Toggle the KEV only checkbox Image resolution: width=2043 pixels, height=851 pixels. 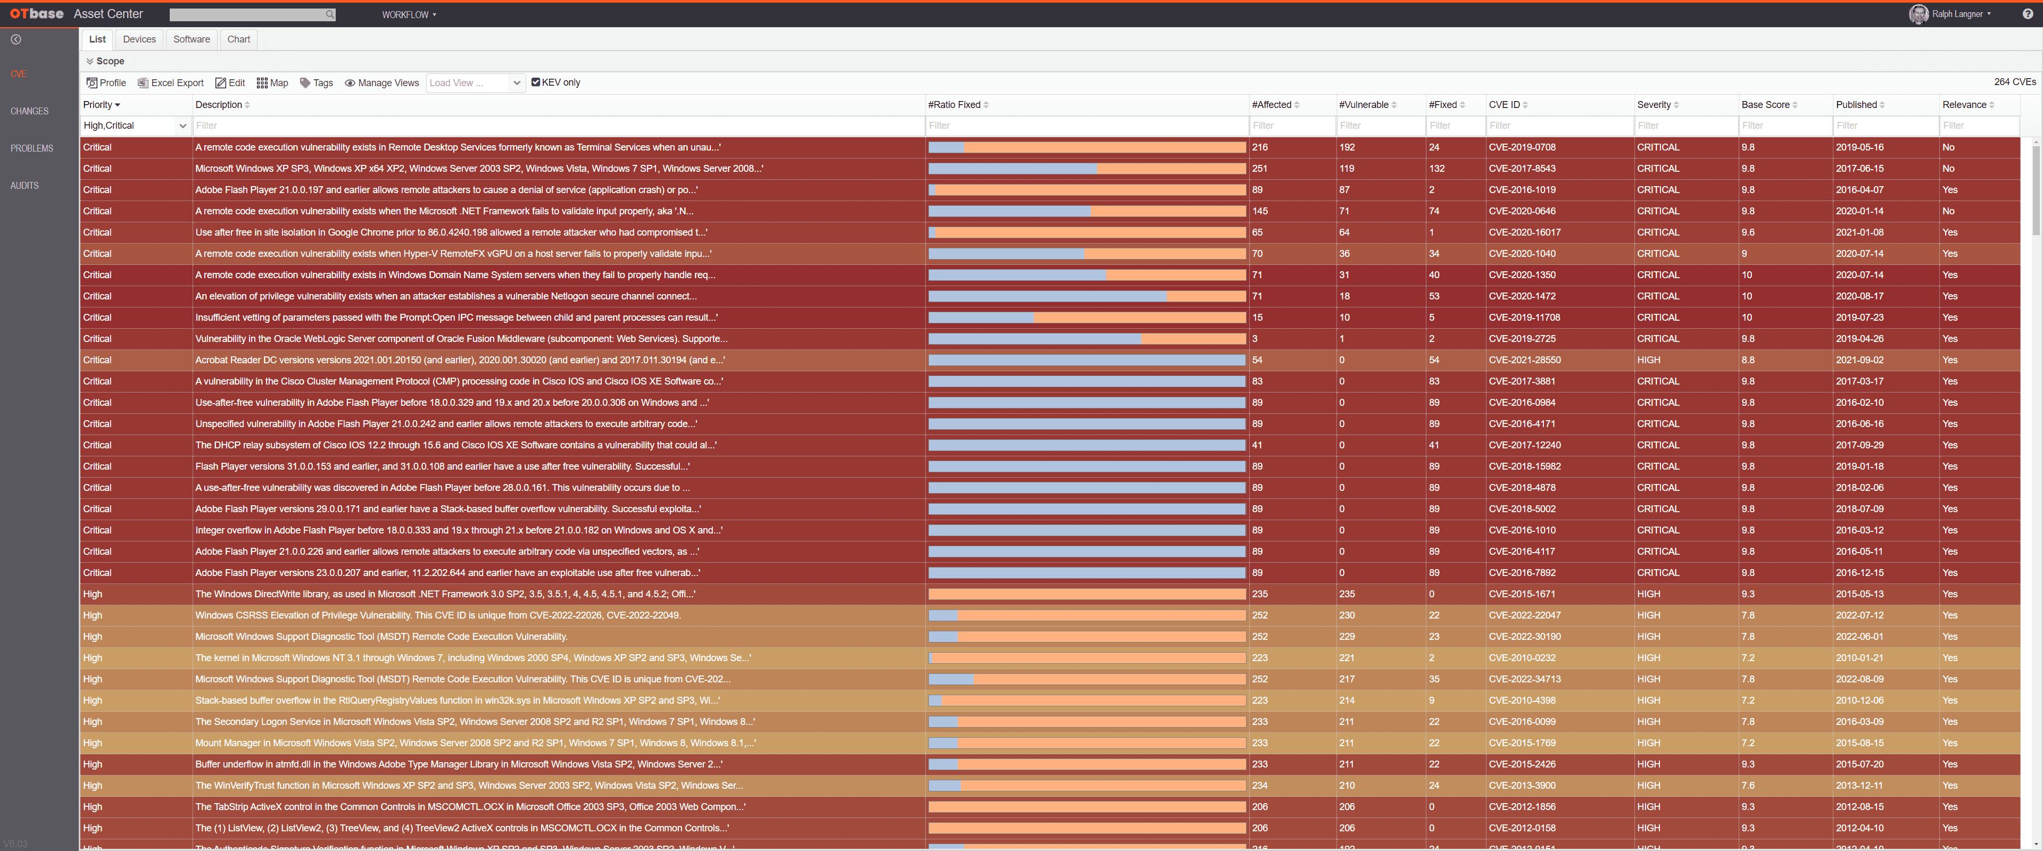536,82
